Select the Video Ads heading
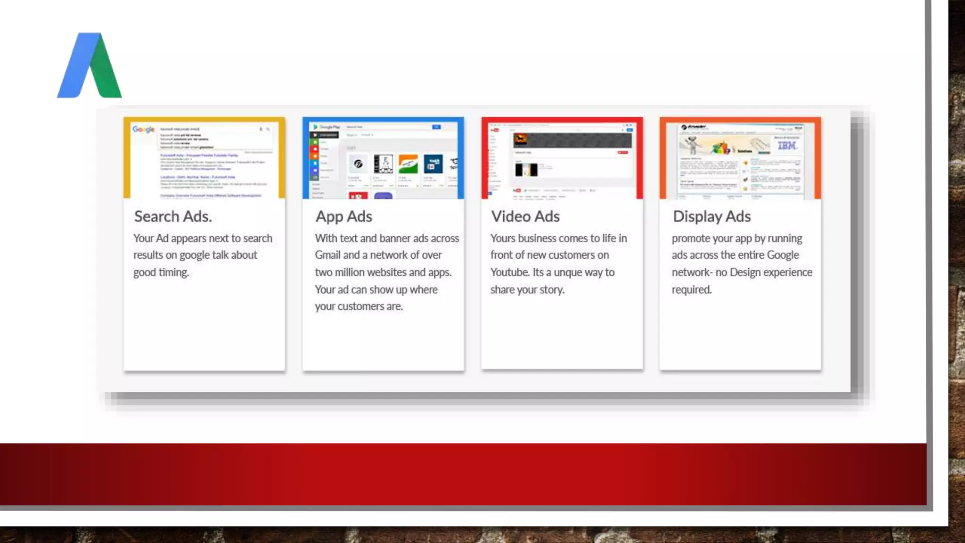The width and height of the screenshot is (965, 543). [525, 216]
